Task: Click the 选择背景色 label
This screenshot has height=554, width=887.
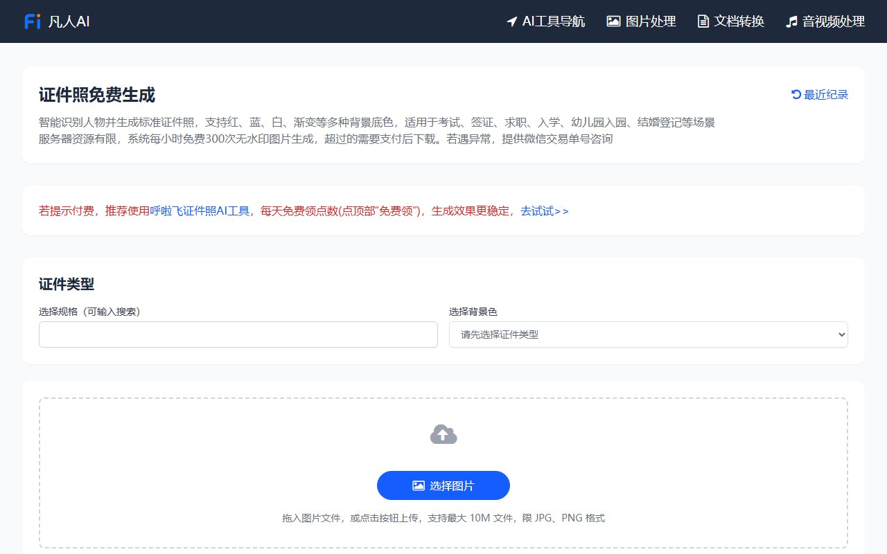Action: click(x=473, y=312)
